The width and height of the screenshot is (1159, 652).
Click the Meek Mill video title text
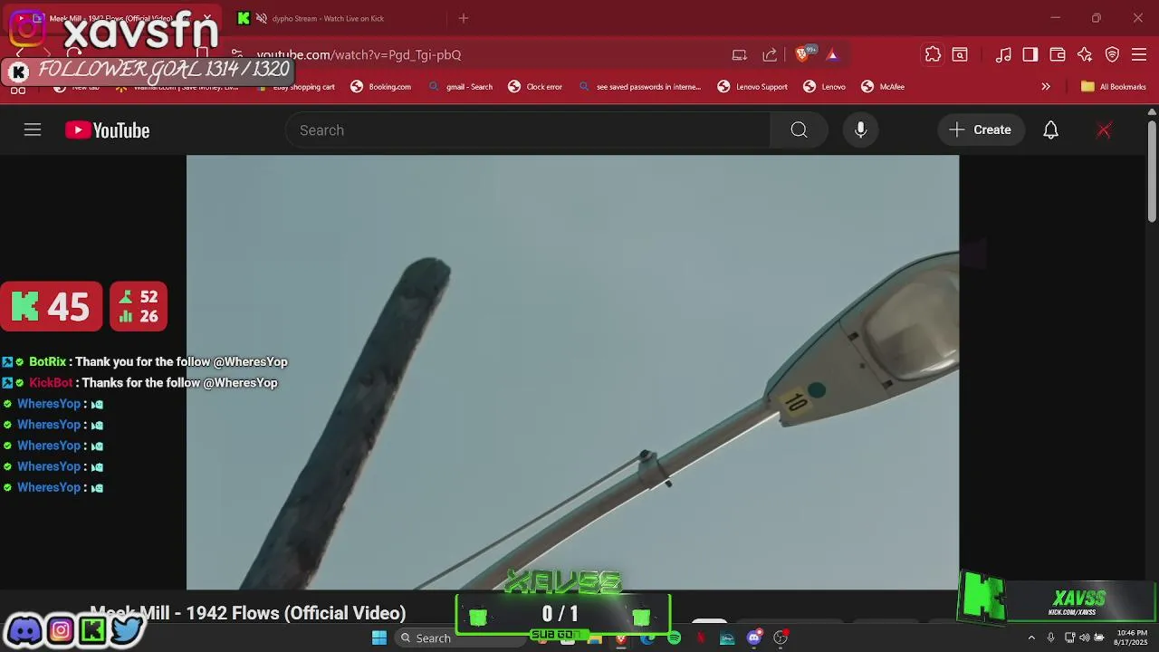pyautogui.click(x=248, y=613)
